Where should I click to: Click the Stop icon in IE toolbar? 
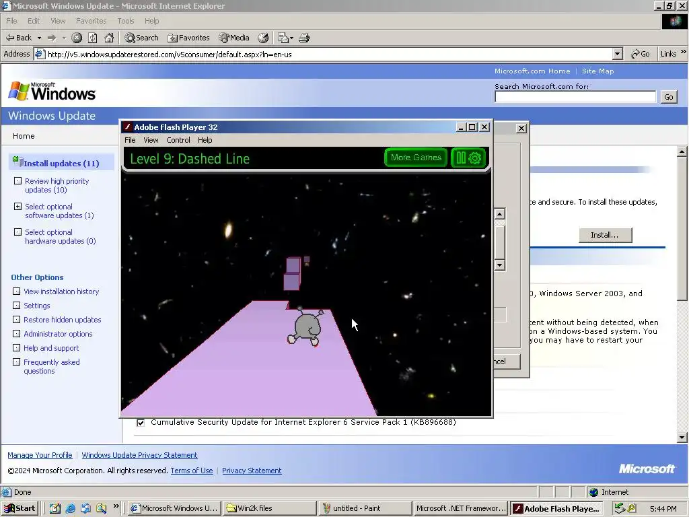point(77,38)
